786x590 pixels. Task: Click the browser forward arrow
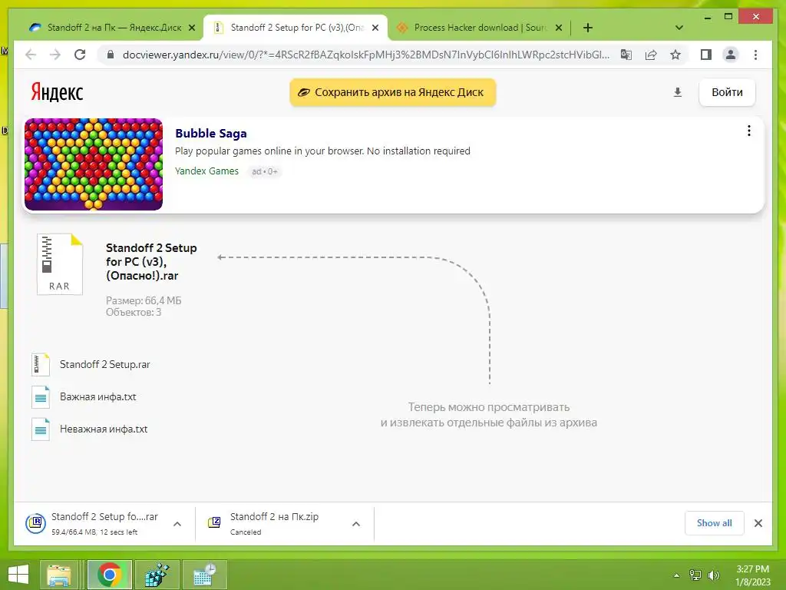[55, 55]
